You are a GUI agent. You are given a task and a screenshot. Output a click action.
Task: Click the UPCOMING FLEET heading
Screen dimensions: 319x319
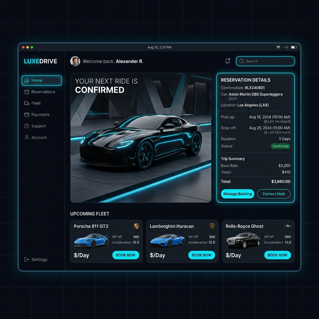(x=90, y=214)
